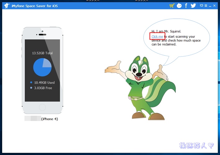Click the Mr. Squirrel mascot
Viewport: 220px width, 155px height.
tap(140, 88)
